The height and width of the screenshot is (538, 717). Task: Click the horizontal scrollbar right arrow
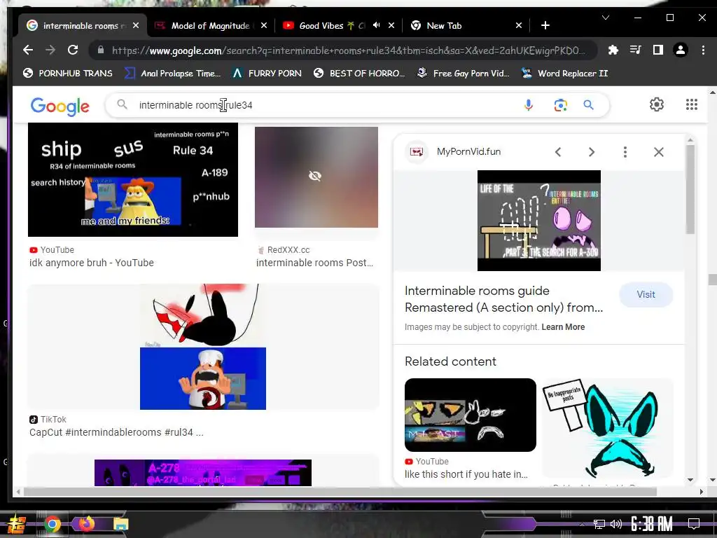tap(702, 492)
